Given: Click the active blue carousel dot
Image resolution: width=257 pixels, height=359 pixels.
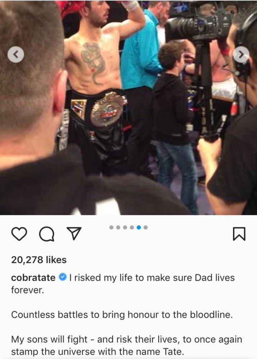Looking at the screenshot, I should click(x=139, y=227).
